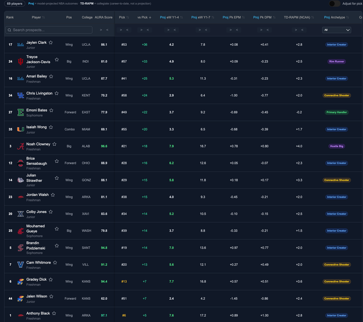The height and width of the screenshot is (322, 363).
Task: Click the star next to Noah Clowney
Action: point(54,144)
